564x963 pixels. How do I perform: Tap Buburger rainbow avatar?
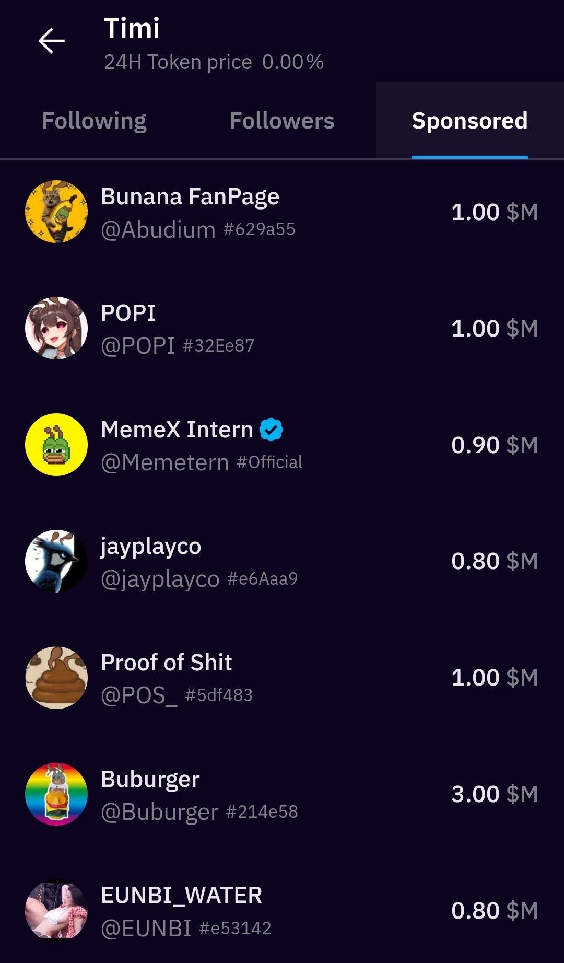pos(56,794)
